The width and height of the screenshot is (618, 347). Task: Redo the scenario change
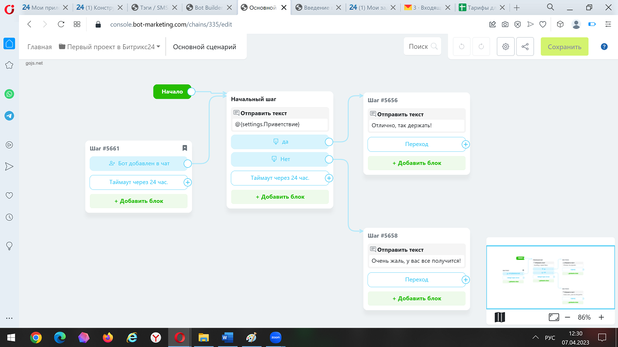click(481, 47)
